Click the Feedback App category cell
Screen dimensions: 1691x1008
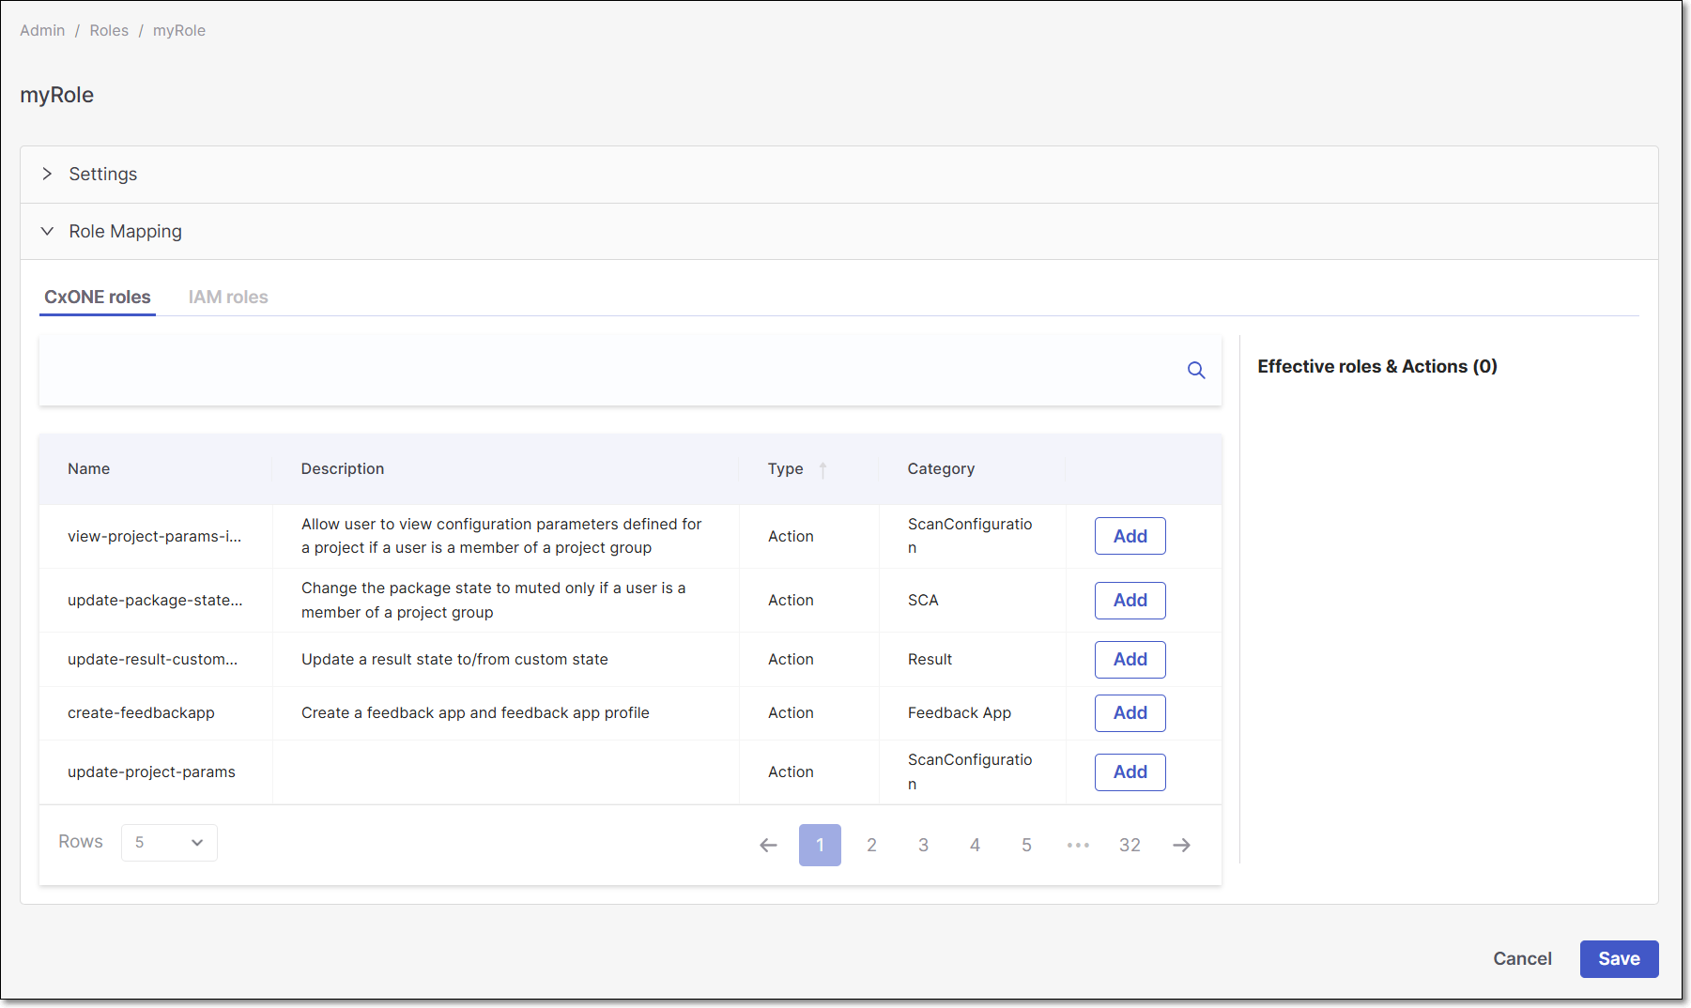[x=960, y=713]
